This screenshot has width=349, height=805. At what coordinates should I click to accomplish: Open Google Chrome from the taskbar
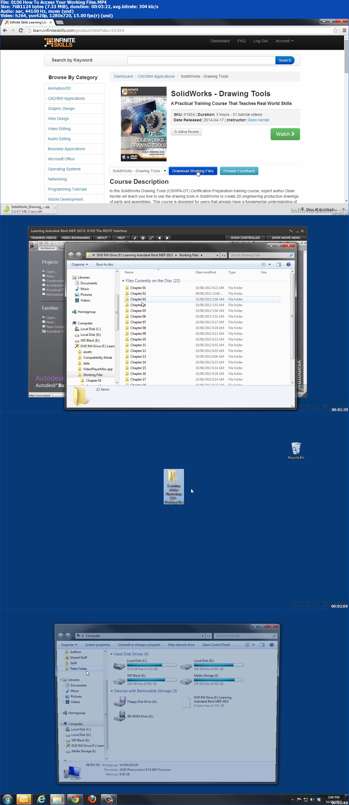pyautogui.click(x=75, y=799)
